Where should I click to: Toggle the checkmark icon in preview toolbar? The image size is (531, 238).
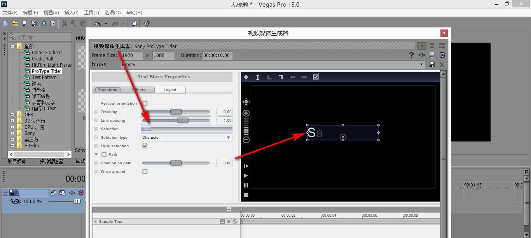pyautogui.click(x=316, y=77)
